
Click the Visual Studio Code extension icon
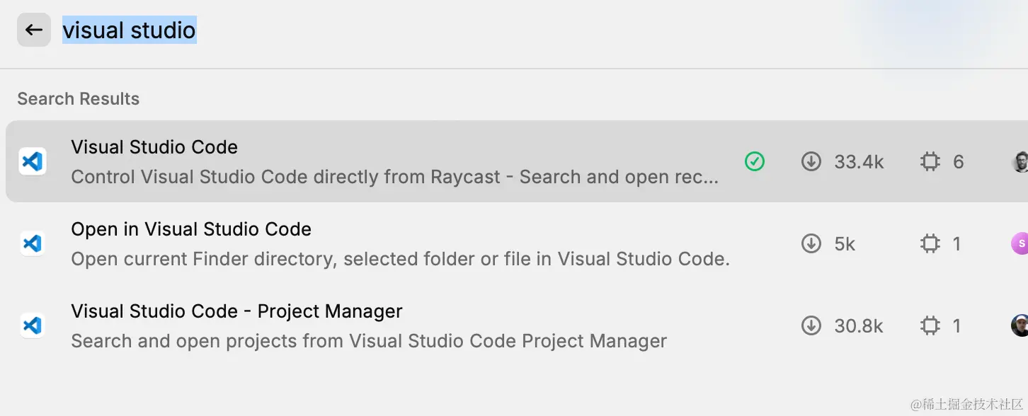(32, 162)
